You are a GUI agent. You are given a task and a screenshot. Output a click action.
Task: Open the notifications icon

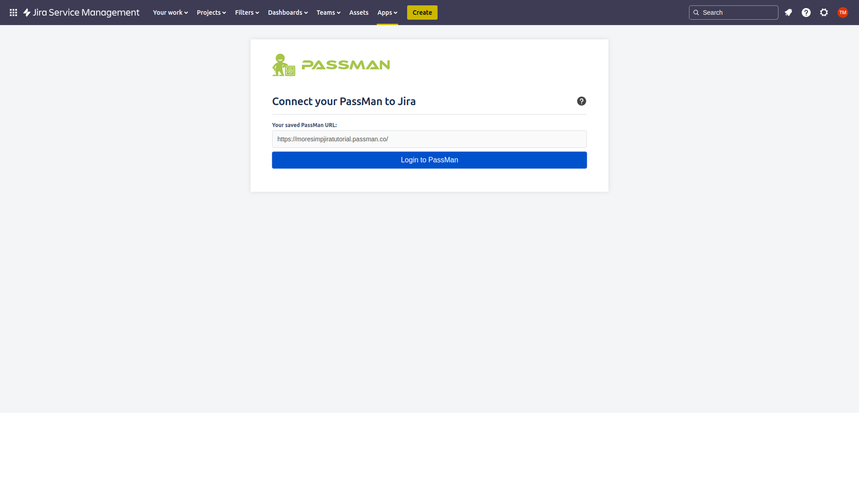(x=788, y=12)
